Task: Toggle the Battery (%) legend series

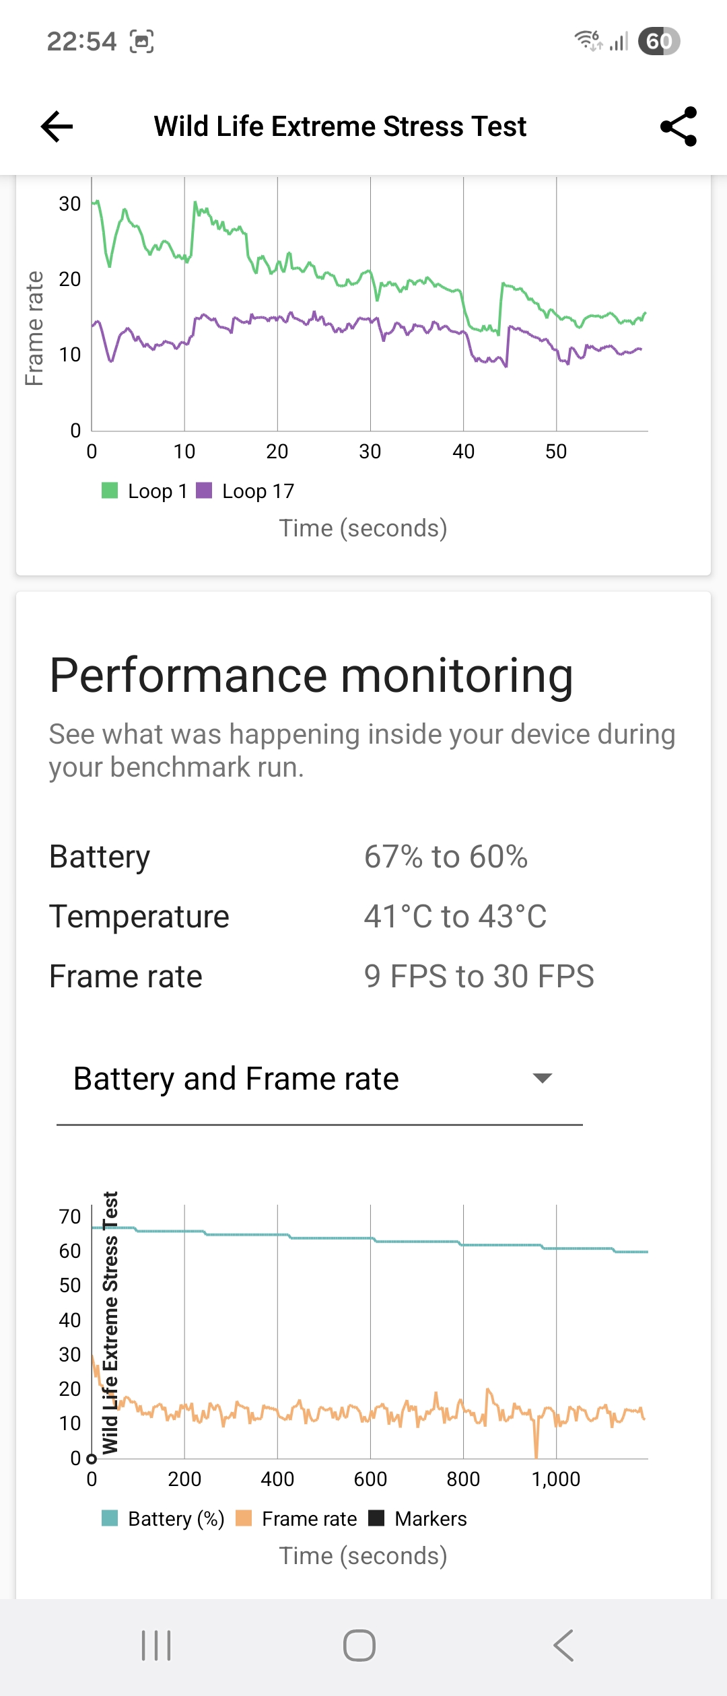Action: [163, 1518]
